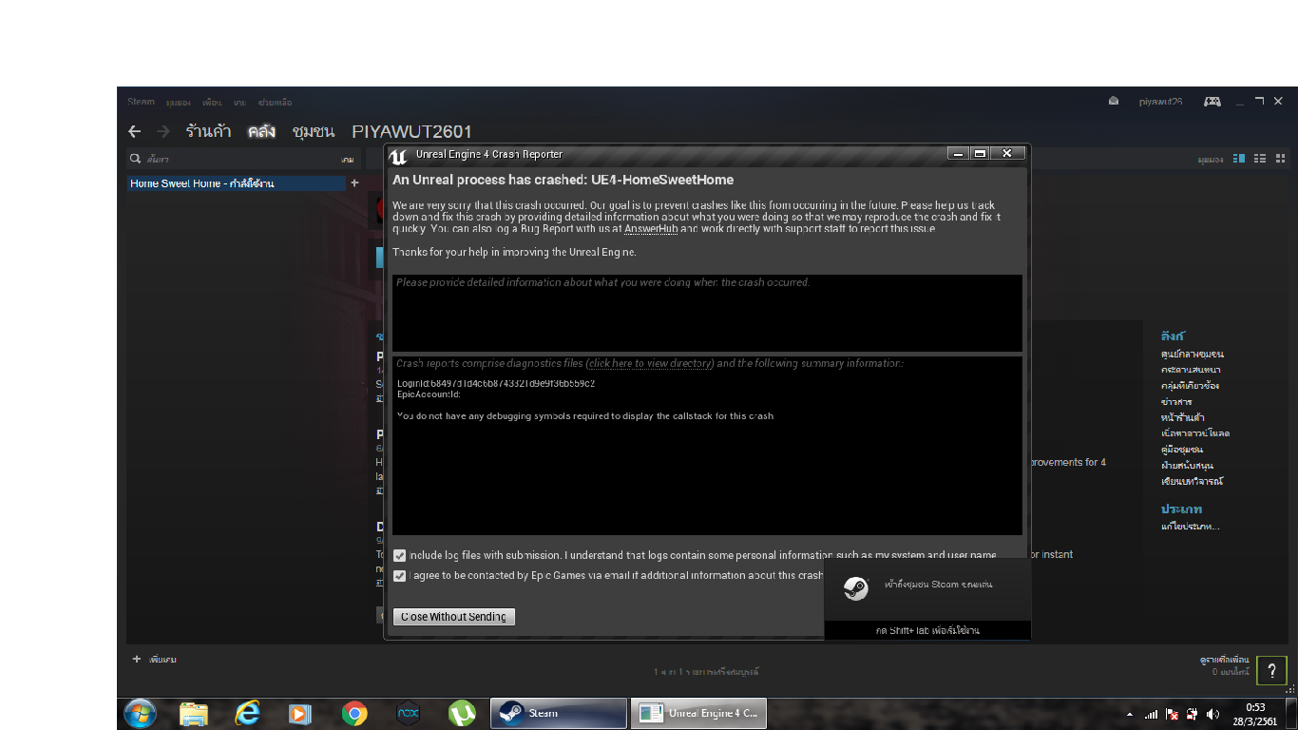Launch Google Chrome from the taskbar
This screenshot has height=730, width=1298.
[x=354, y=714]
